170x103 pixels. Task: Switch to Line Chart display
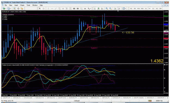click(x=102, y=8)
